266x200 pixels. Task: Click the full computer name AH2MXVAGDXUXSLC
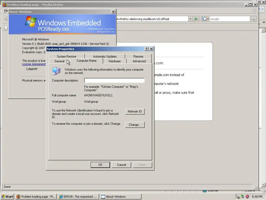98,95
